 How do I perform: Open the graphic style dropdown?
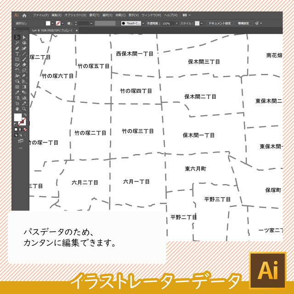click(202, 23)
